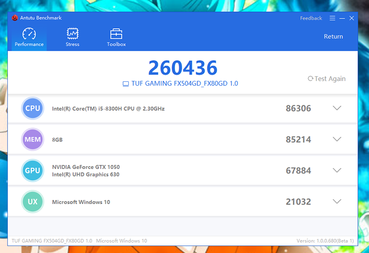369x253 pixels.
Task: Expand the GPU score details
Action: [x=337, y=170]
